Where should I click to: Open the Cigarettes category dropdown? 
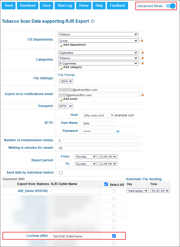pyautogui.click(x=98, y=53)
